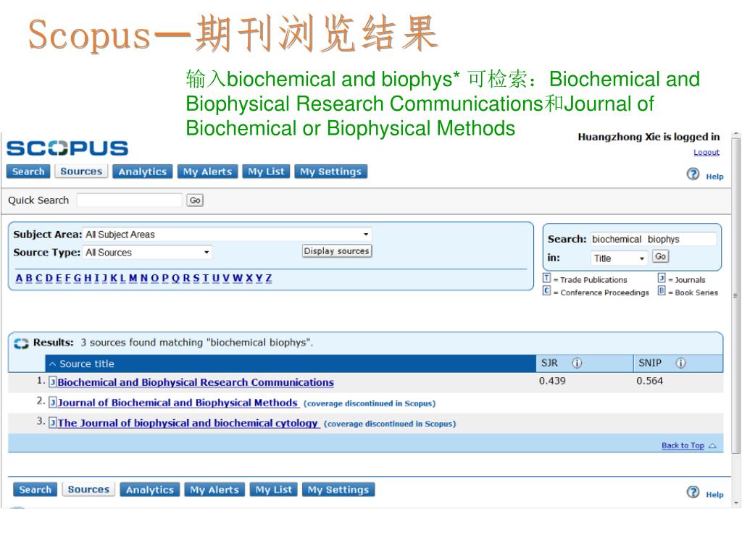The width and height of the screenshot is (742, 556).
Task: Browse sources starting with letter B
Action: pyautogui.click(x=29, y=278)
